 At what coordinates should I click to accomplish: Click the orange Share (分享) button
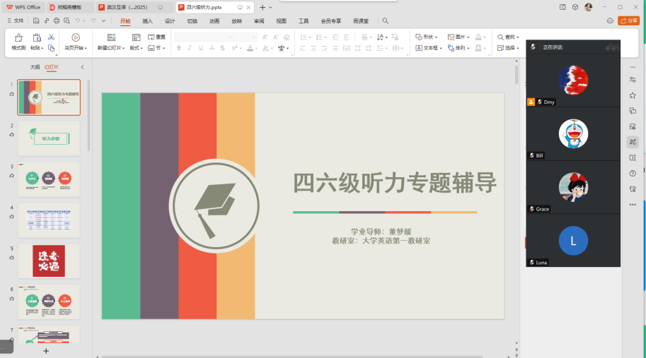click(x=628, y=21)
